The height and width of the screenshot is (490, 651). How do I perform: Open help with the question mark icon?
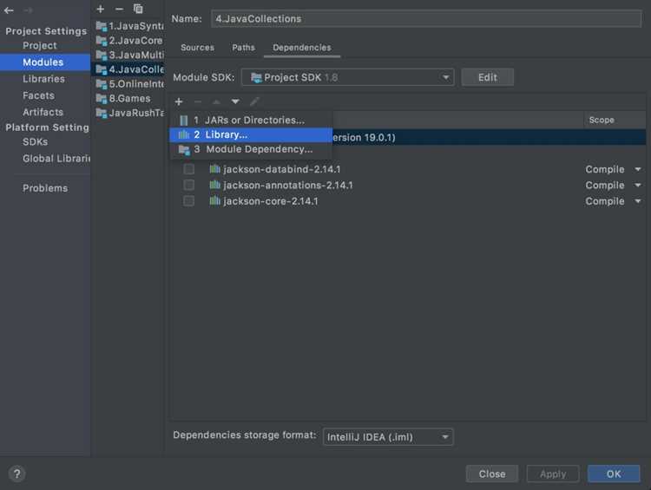pyautogui.click(x=16, y=474)
